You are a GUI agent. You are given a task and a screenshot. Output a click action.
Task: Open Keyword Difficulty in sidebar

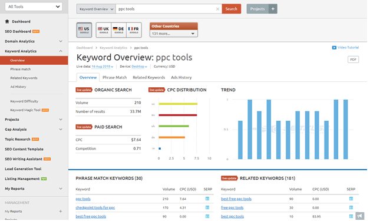(x=24, y=101)
